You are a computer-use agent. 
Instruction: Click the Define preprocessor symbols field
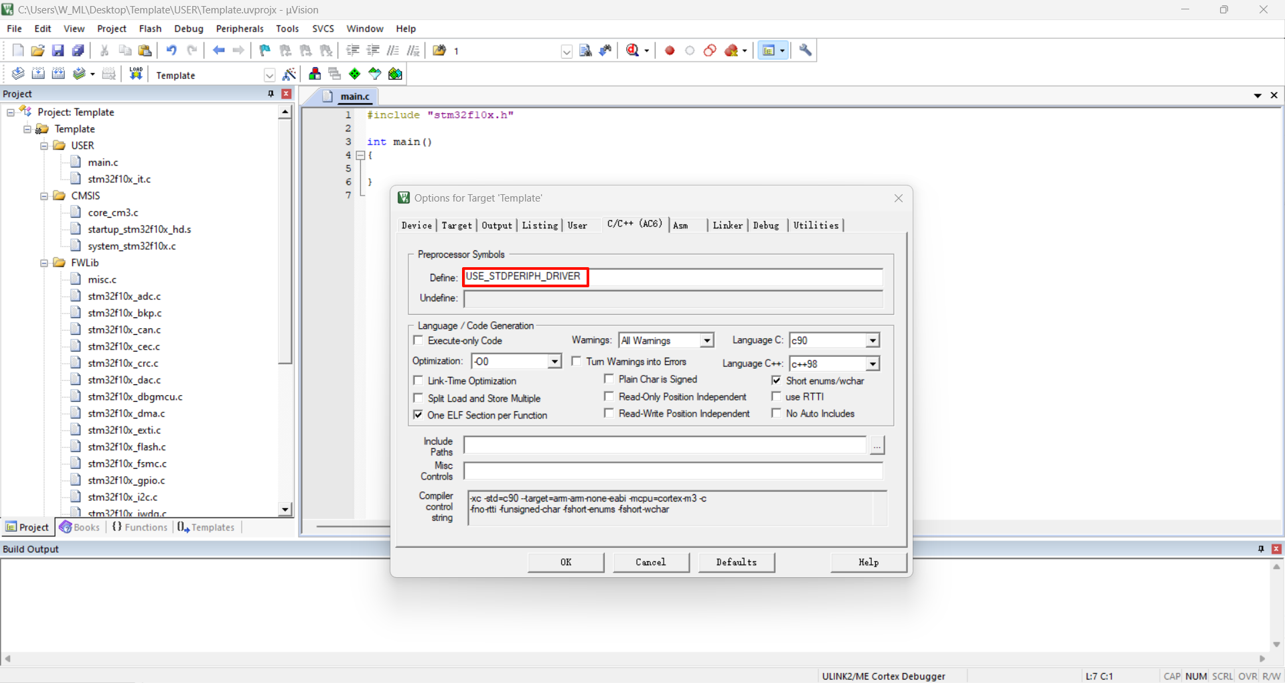[x=673, y=277]
